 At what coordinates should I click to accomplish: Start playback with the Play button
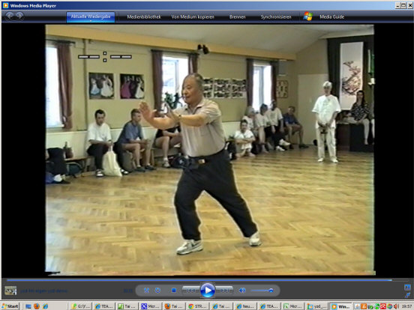pyautogui.click(x=208, y=291)
